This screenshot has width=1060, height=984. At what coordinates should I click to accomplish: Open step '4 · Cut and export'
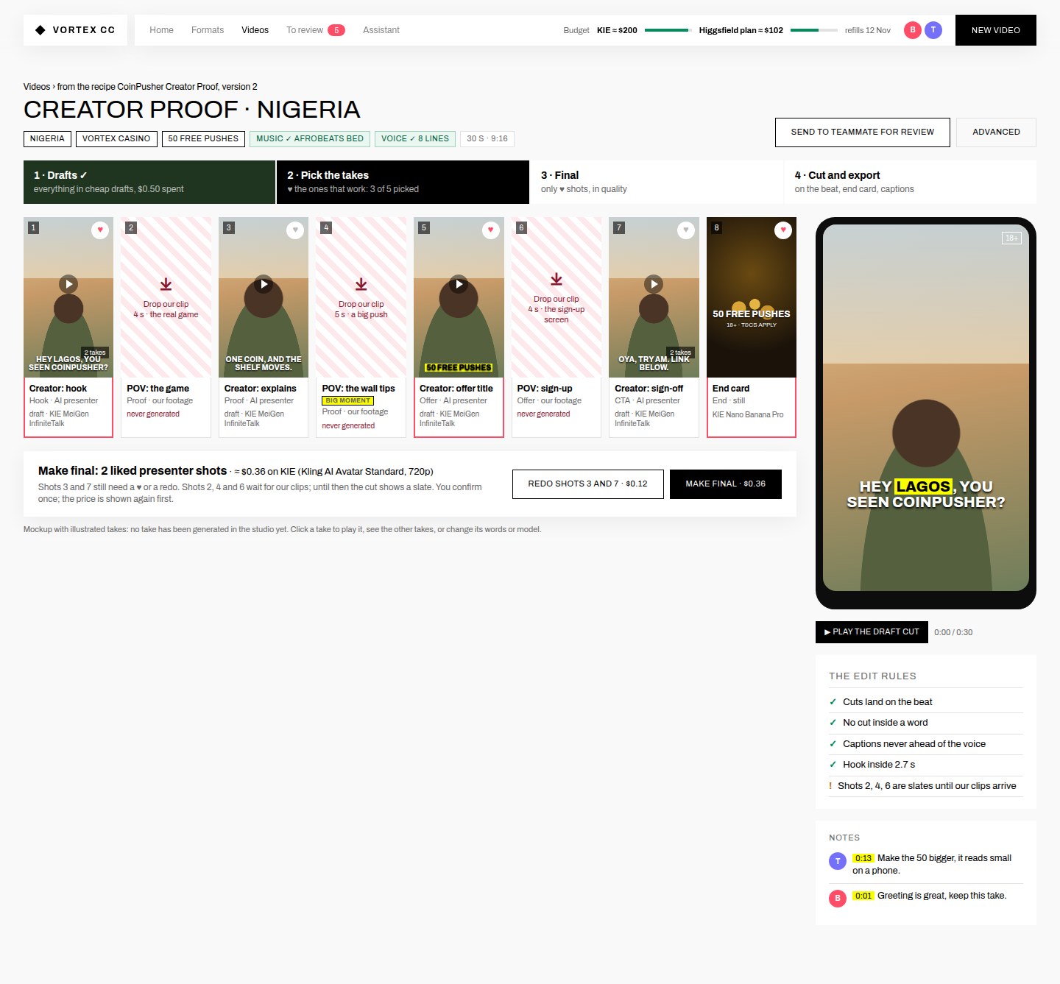click(911, 182)
